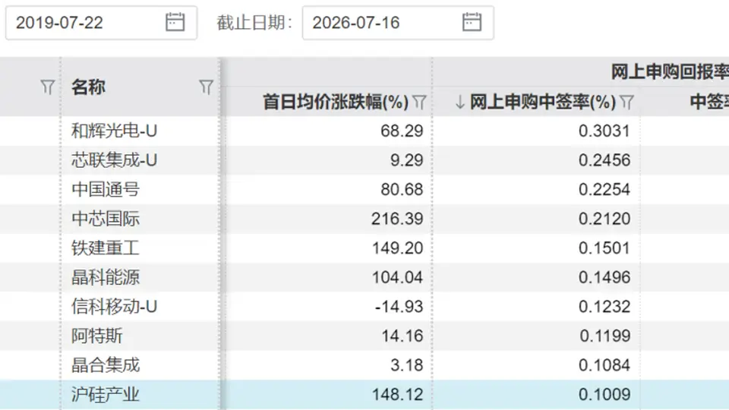729x410 pixels.
Task: Select the 铁建重工 row name
Action: [x=106, y=248]
